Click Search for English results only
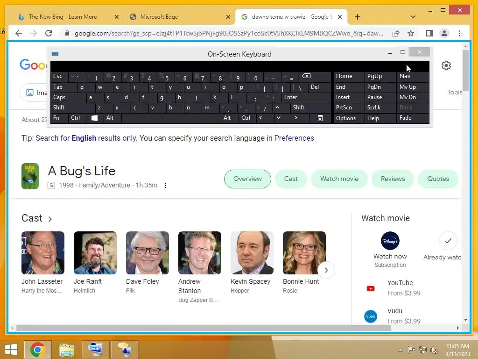Image resolution: width=478 pixels, height=359 pixels. coord(86,138)
